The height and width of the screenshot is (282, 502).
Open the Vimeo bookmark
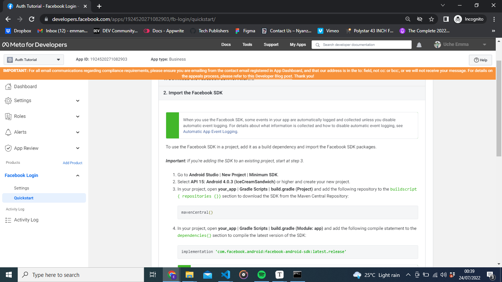coord(328,31)
